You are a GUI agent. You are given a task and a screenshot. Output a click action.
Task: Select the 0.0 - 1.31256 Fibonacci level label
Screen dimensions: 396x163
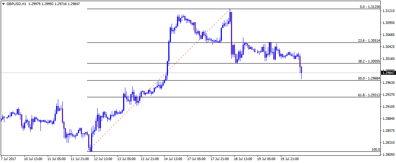click(370, 7)
